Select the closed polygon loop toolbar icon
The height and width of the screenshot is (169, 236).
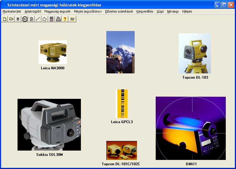(x=45, y=19)
